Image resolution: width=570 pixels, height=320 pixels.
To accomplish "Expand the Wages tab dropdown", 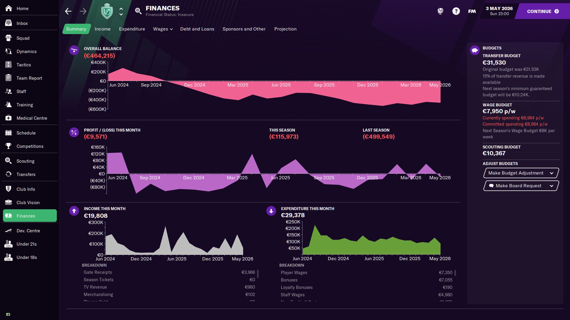I will [x=163, y=29].
